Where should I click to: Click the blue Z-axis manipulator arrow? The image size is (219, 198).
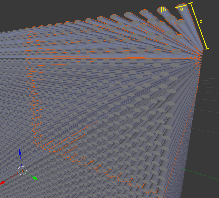tap(20, 152)
